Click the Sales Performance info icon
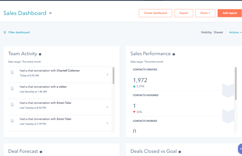Viewport: 242px width, 156px height. click(174, 54)
